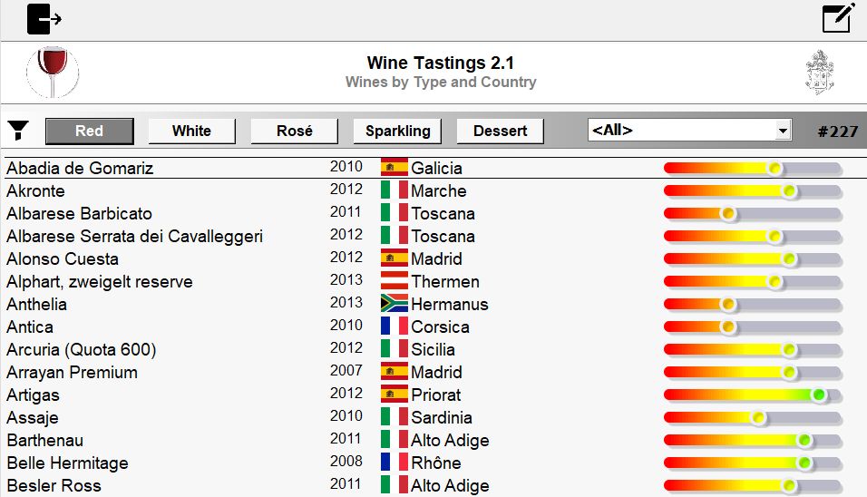Click the Austrian flag beside Thermen
The height and width of the screenshot is (497, 867).
coord(395,281)
